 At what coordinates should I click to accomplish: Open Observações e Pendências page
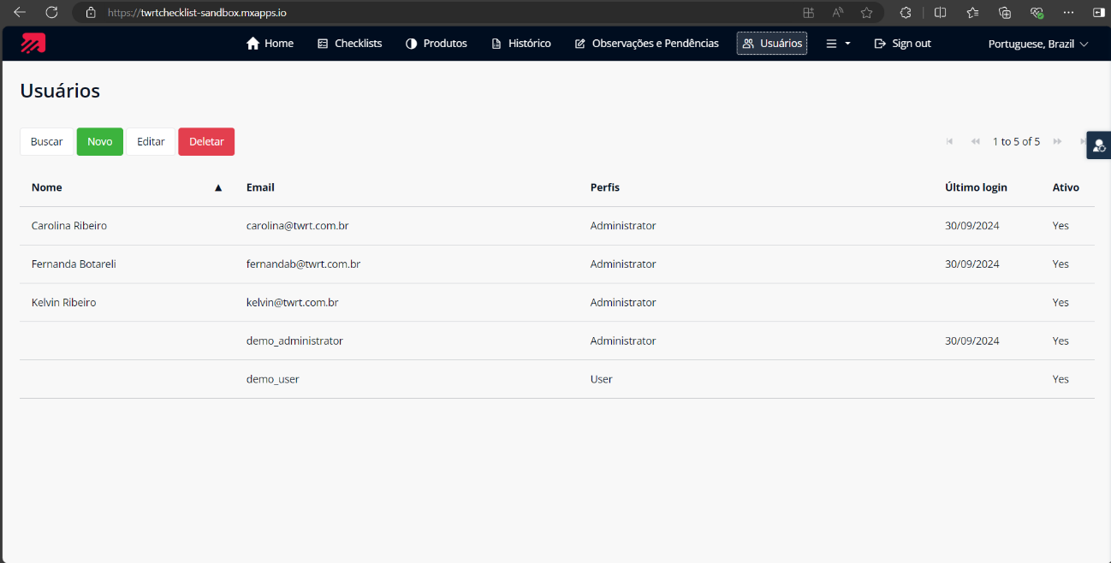[x=646, y=44]
